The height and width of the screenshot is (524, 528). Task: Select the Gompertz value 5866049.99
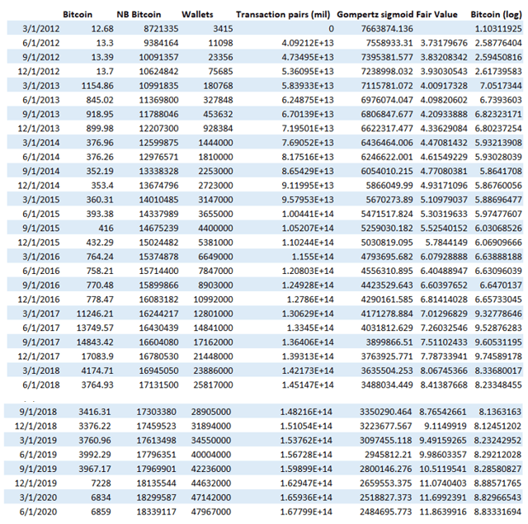[x=389, y=186]
